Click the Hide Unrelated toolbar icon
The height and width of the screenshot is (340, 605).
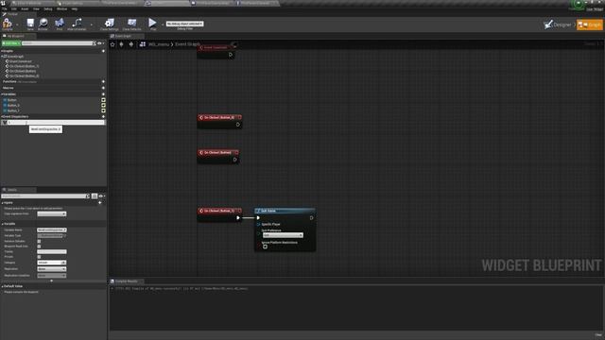tap(77, 24)
